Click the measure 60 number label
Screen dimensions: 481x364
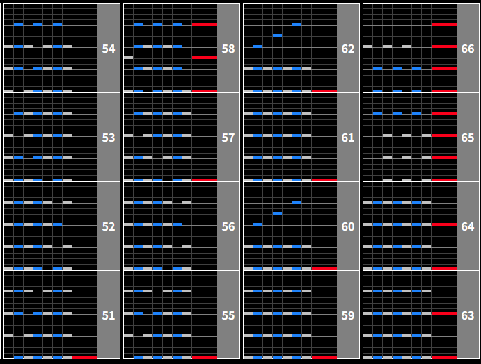348,226
